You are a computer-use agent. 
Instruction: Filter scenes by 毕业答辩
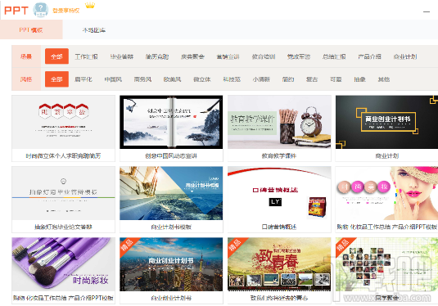click(x=122, y=56)
